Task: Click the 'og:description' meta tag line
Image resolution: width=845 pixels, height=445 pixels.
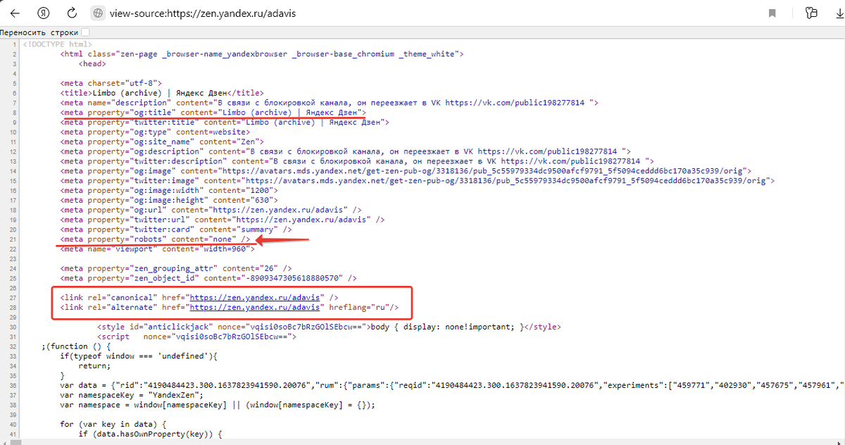Action: coord(345,151)
